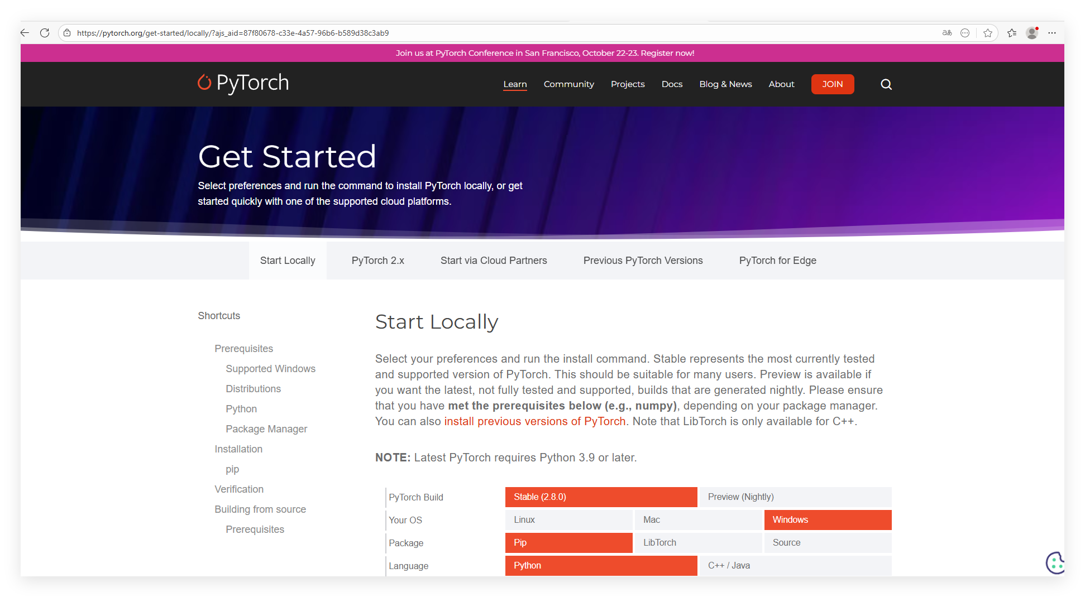Click the Language row label
Screen dimensions: 1085x597
(409, 566)
